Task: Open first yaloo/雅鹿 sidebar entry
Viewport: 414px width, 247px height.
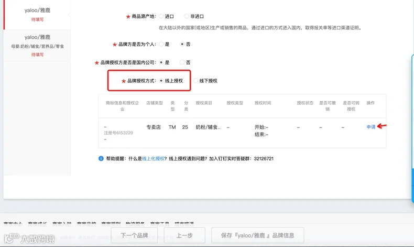Action: [37, 15]
